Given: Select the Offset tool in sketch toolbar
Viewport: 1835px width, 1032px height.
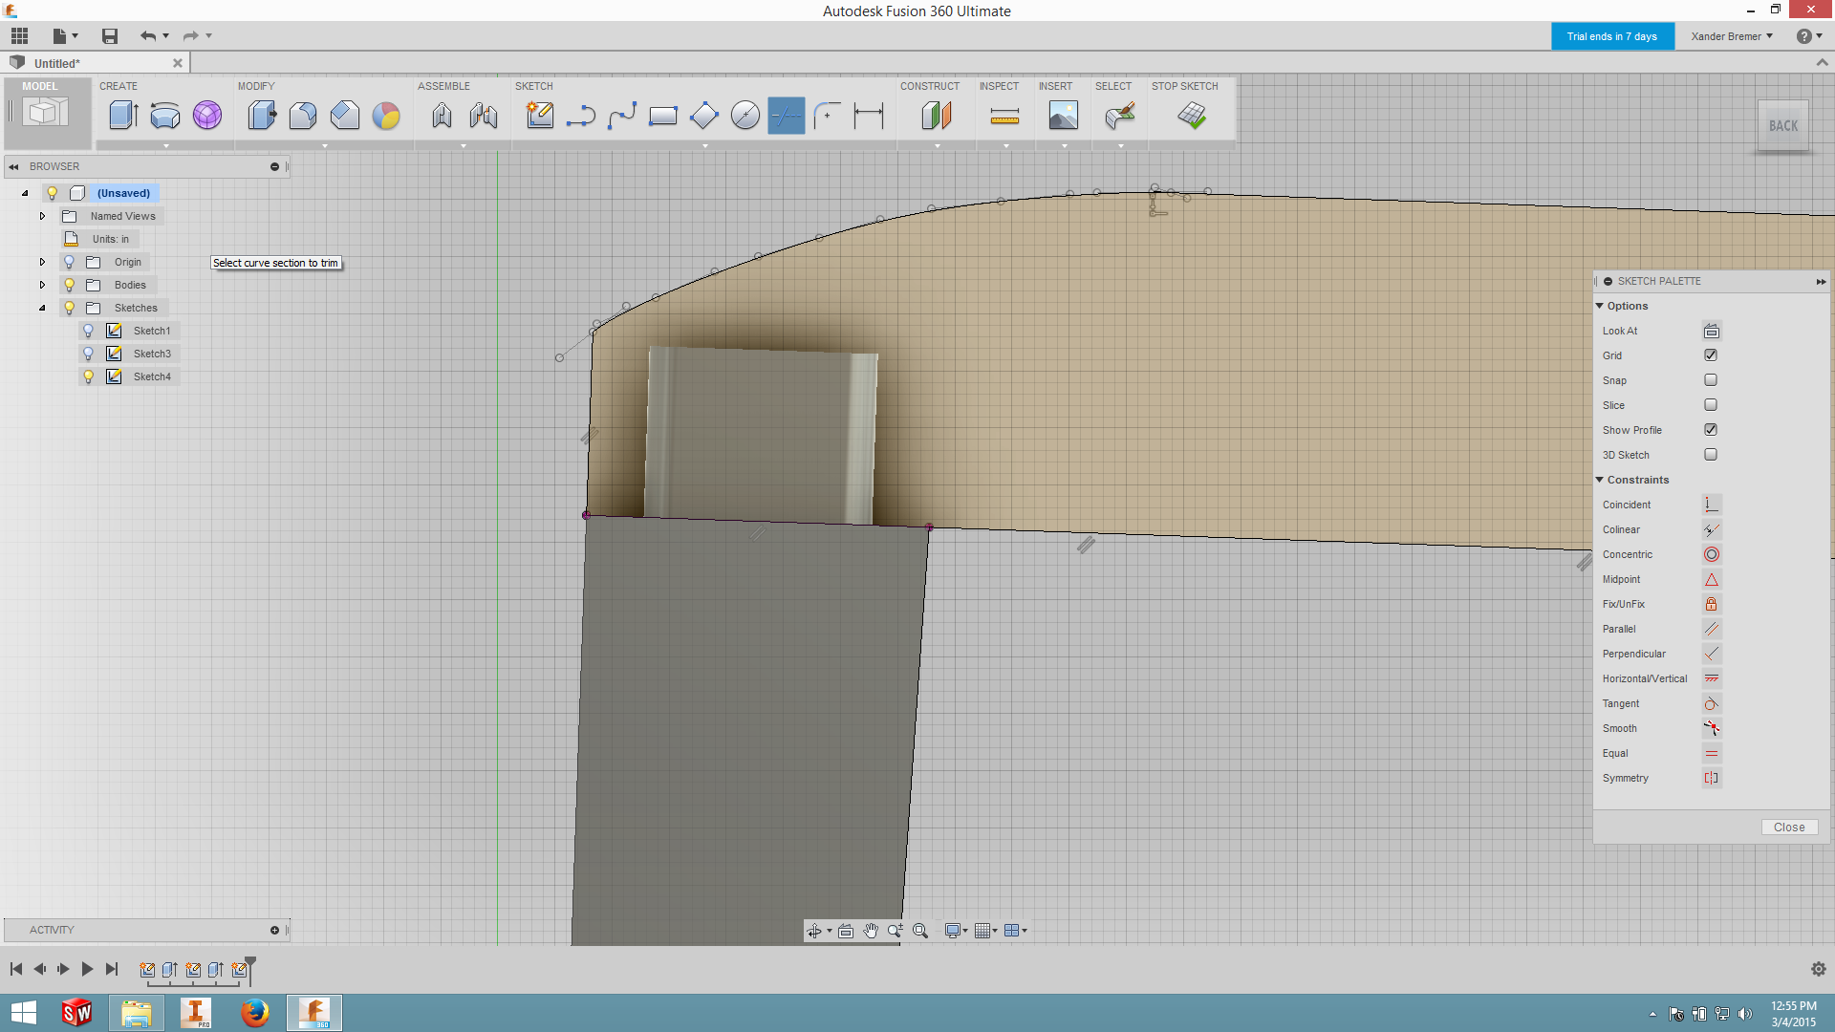Looking at the screenshot, I should coord(827,115).
